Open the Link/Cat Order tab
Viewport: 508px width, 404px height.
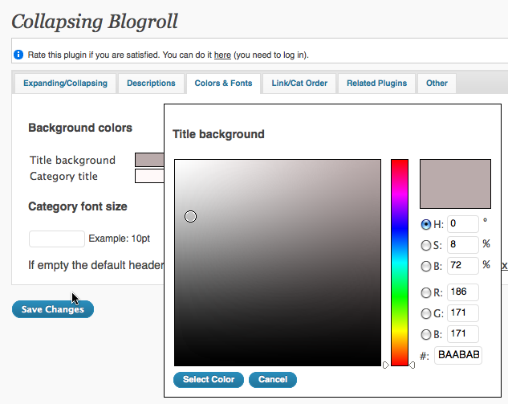point(299,84)
